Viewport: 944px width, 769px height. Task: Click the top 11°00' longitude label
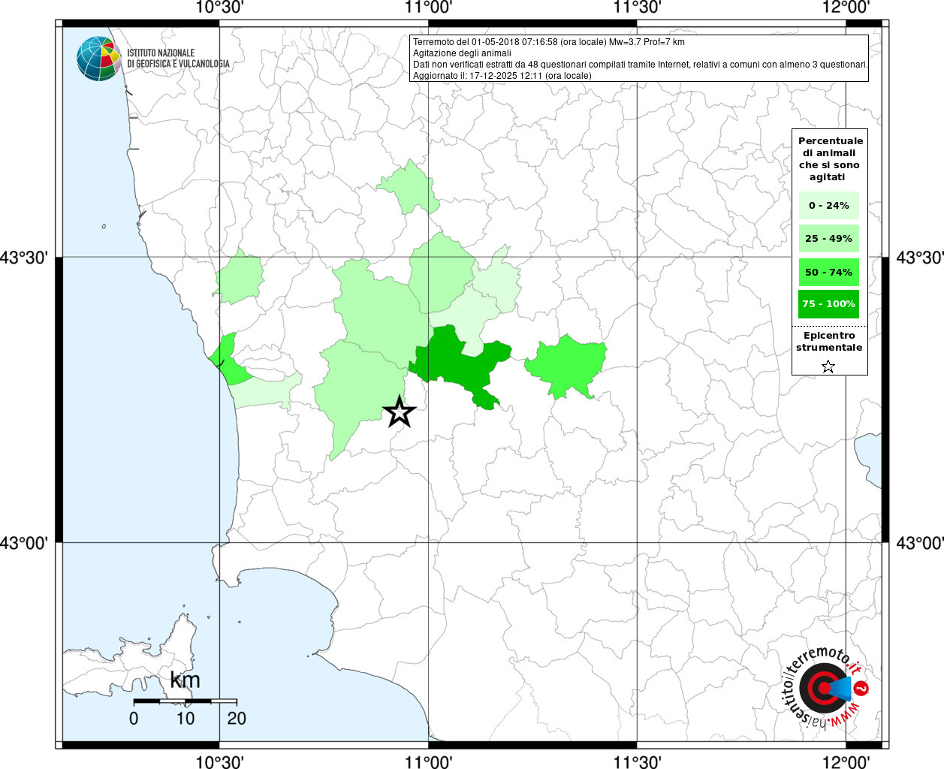tap(428, 8)
